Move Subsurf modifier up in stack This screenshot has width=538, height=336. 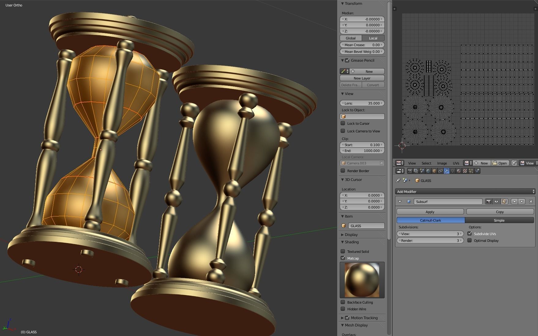point(514,201)
